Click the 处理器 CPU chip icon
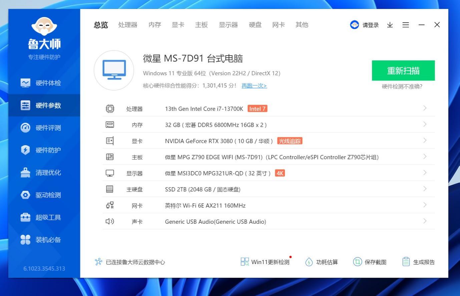Screen dimensions: 460x296 click(110, 109)
